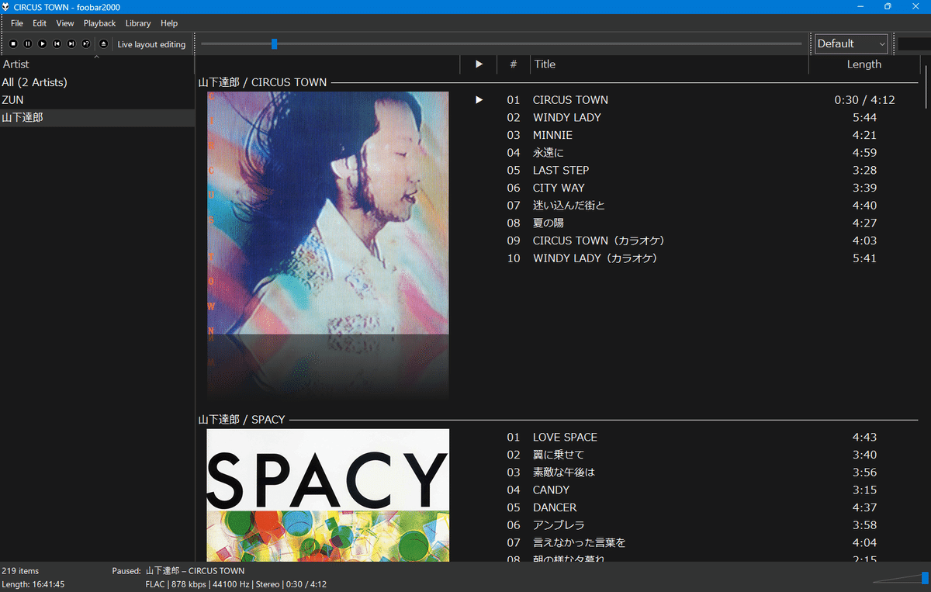Click the Next track button
This screenshot has width=931, height=592.
click(x=71, y=44)
